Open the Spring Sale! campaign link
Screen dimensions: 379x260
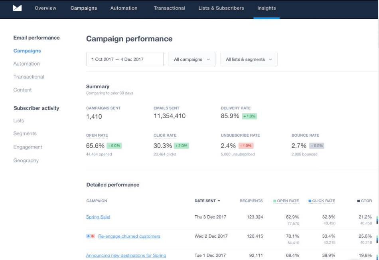coord(98,217)
